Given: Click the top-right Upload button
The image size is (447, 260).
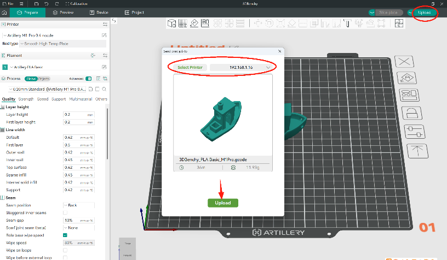Looking at the screenshot, I should pyautogui.click(x=424, y=13).
